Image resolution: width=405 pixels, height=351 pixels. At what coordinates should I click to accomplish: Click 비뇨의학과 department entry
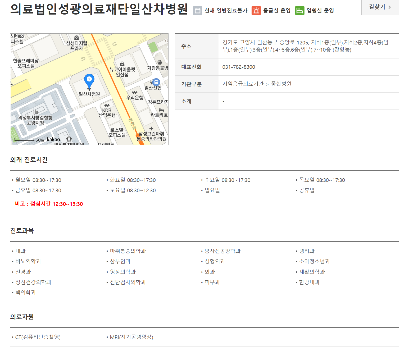click(28, 261)
